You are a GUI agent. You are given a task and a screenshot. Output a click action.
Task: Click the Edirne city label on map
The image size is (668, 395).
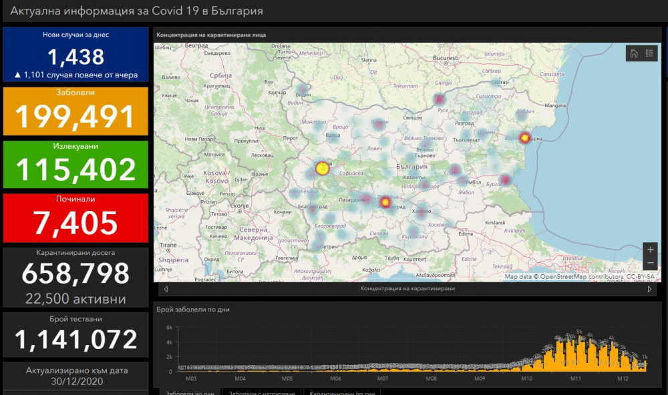[466, 234]
